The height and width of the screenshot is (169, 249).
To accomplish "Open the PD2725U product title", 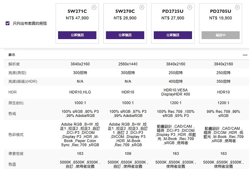I will click(x=173, y=11).
